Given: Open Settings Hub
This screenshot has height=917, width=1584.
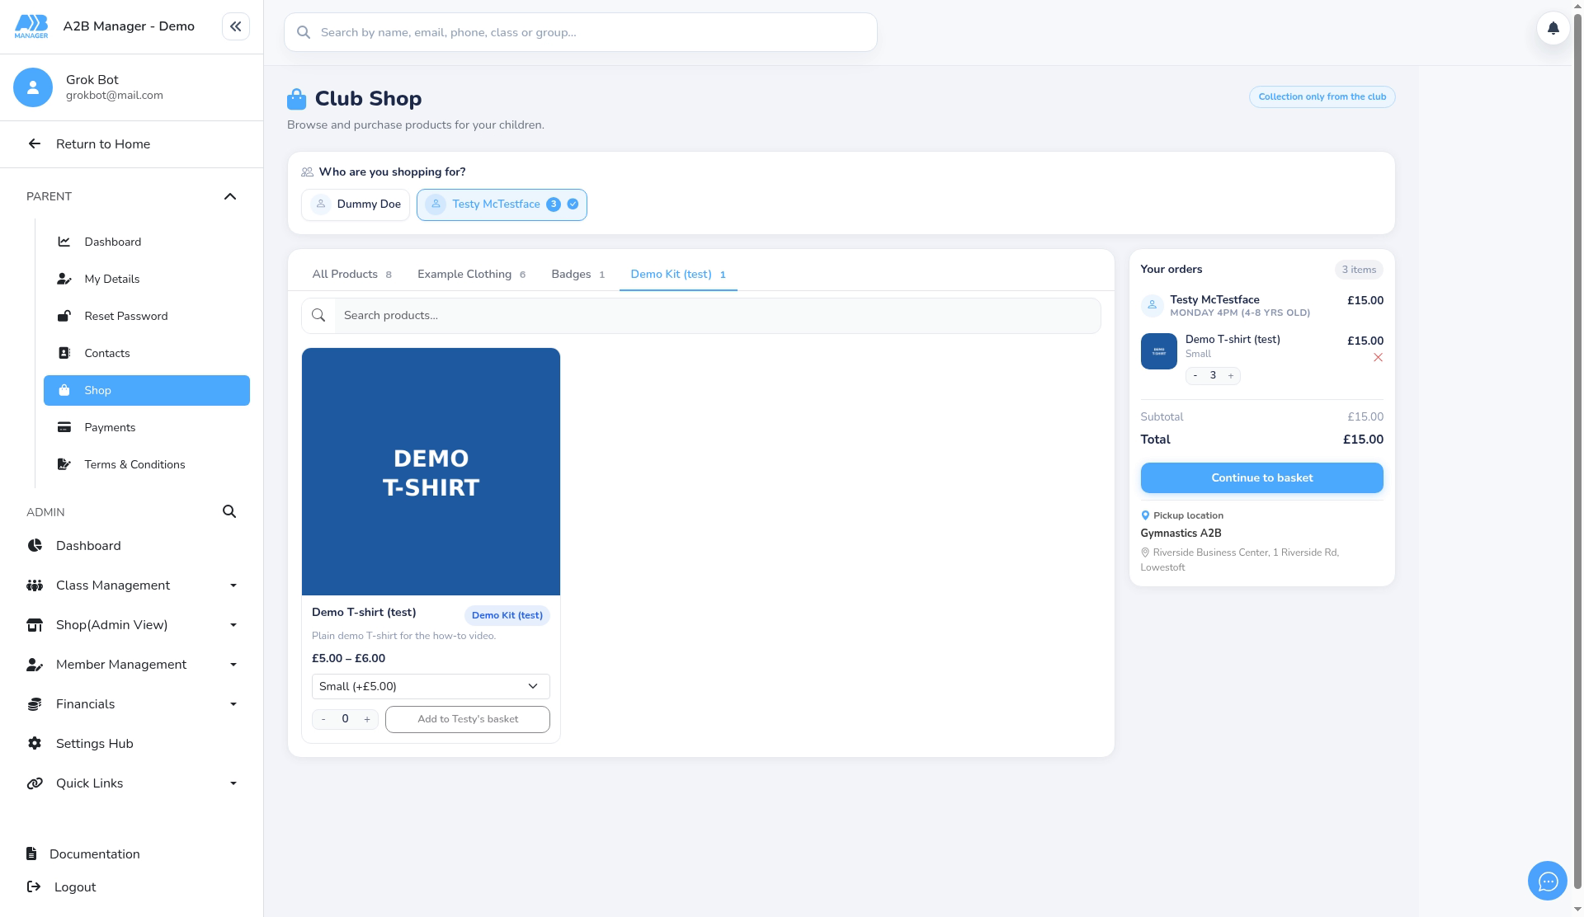Looking at the screenshot, I should point(132,744).
